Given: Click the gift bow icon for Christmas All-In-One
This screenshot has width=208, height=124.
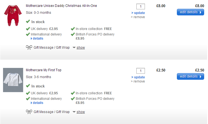Looking at the screenshot, I should tap(29, 48).
